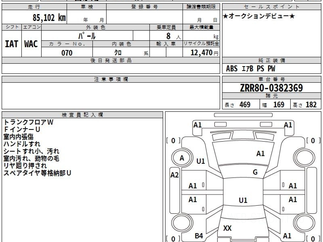Click the color number 070

click(67, 53)
